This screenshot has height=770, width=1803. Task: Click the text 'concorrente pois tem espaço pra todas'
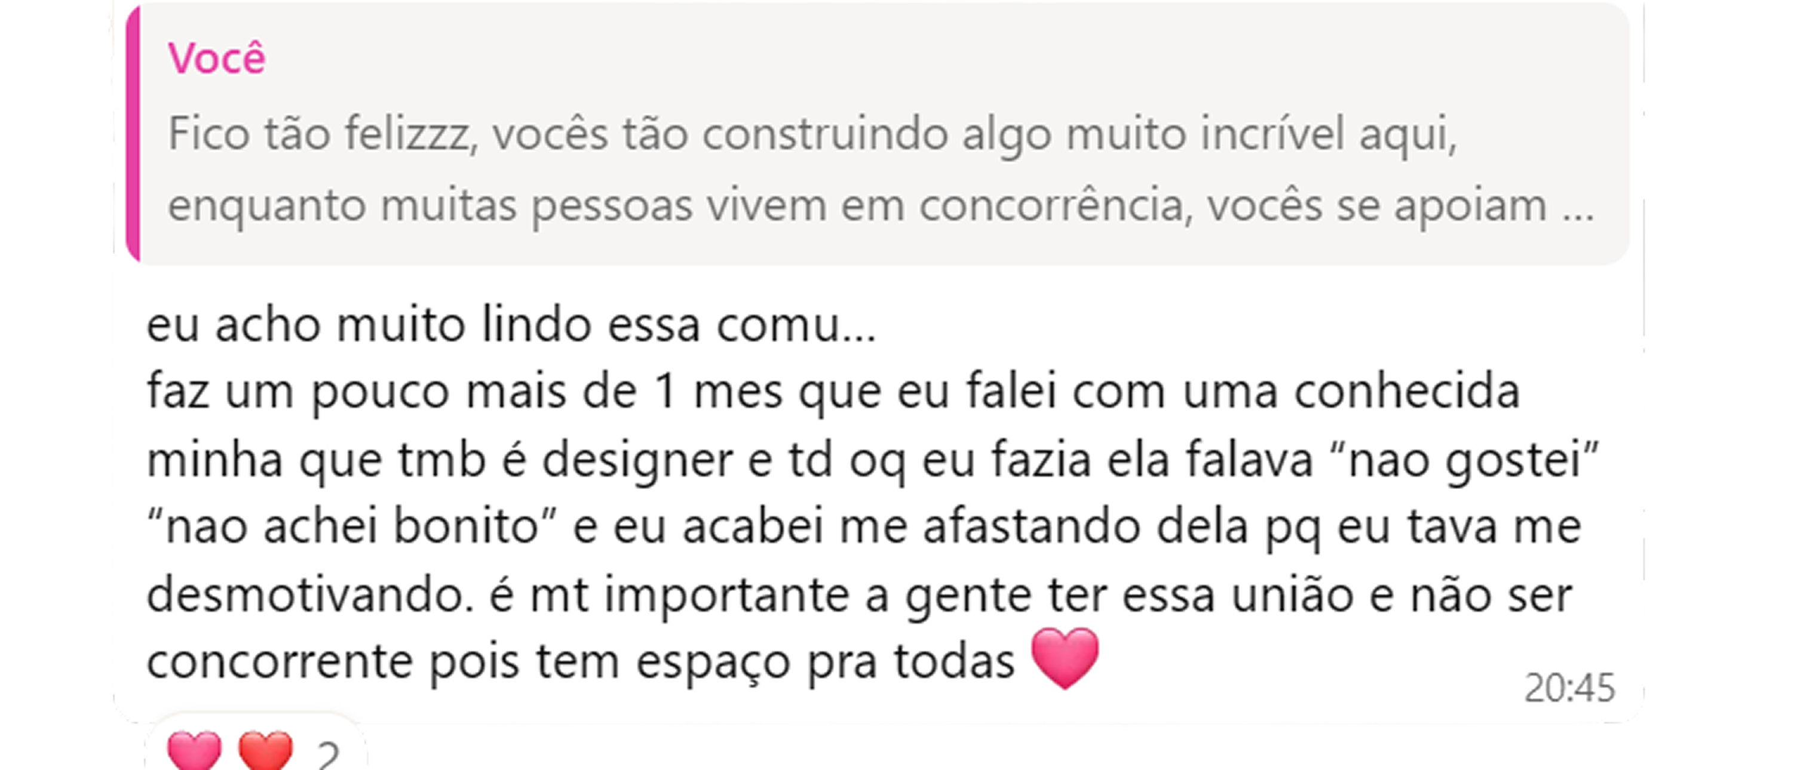(580, 661)
